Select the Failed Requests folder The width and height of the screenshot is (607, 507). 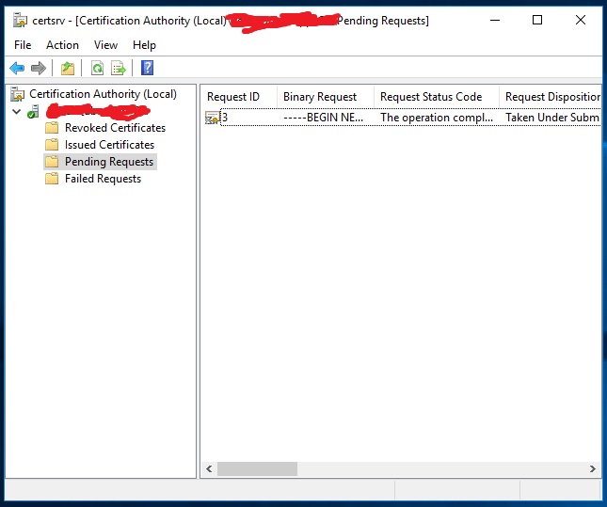tap(103, 179)
